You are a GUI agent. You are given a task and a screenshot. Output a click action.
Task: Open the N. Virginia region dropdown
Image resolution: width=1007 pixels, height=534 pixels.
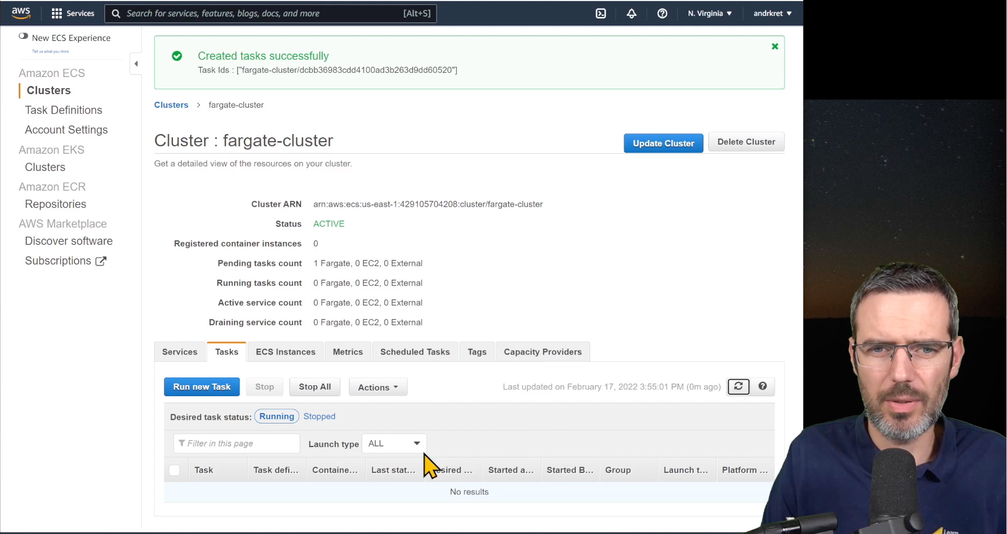click(x=709, y=14)
